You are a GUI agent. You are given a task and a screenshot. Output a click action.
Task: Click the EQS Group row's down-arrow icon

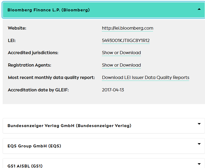pyautogui.click(x=199, y=144)
